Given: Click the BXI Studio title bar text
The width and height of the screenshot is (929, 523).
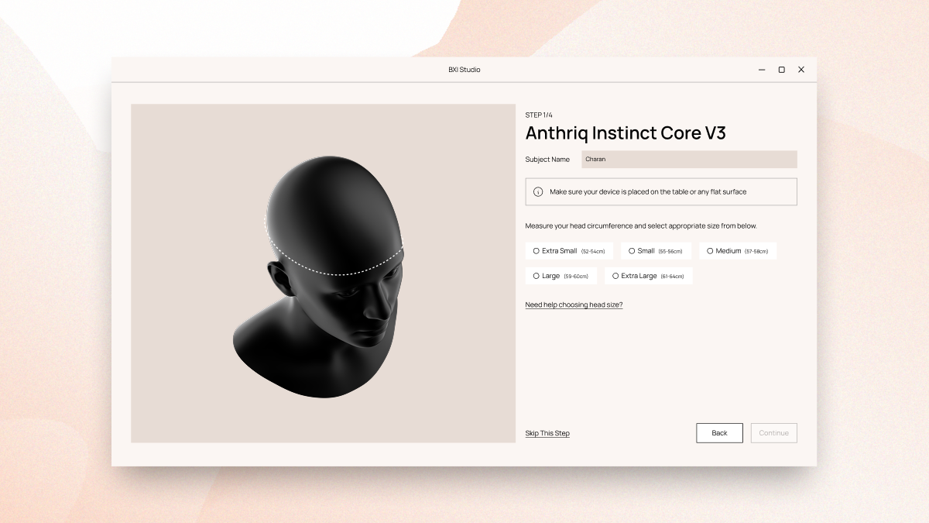Looking at the screenshot, I should [x=464, y=70].
